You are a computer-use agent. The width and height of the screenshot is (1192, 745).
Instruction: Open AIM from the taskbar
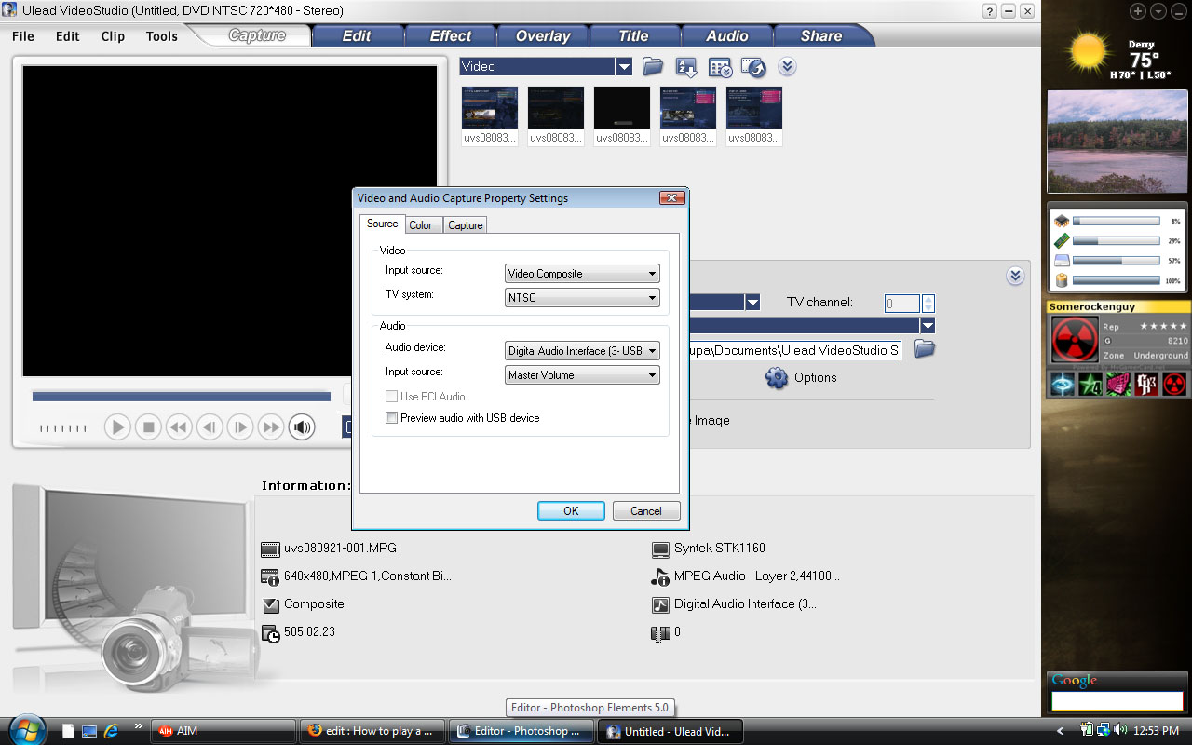pos(223,731)
